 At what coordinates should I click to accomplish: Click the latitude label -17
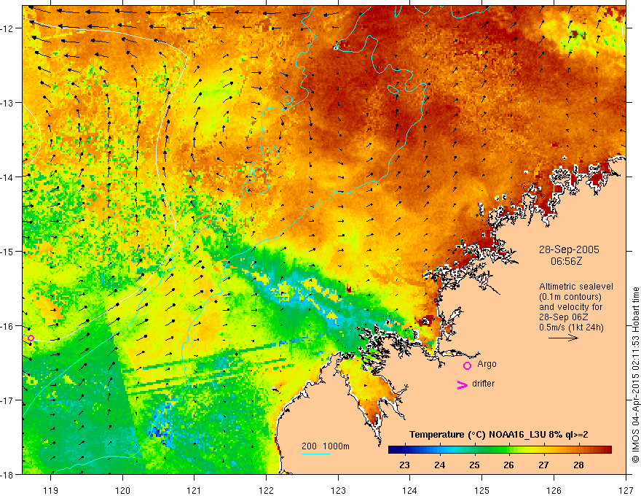click(x=8, y=400)
